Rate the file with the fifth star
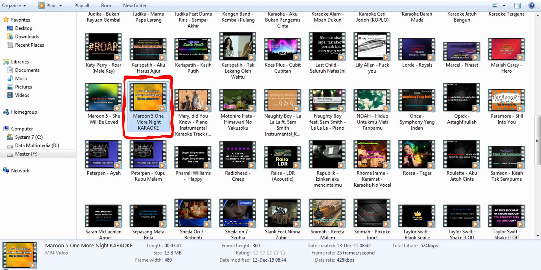This screenshot has height=270, width=541. (283, 252)
